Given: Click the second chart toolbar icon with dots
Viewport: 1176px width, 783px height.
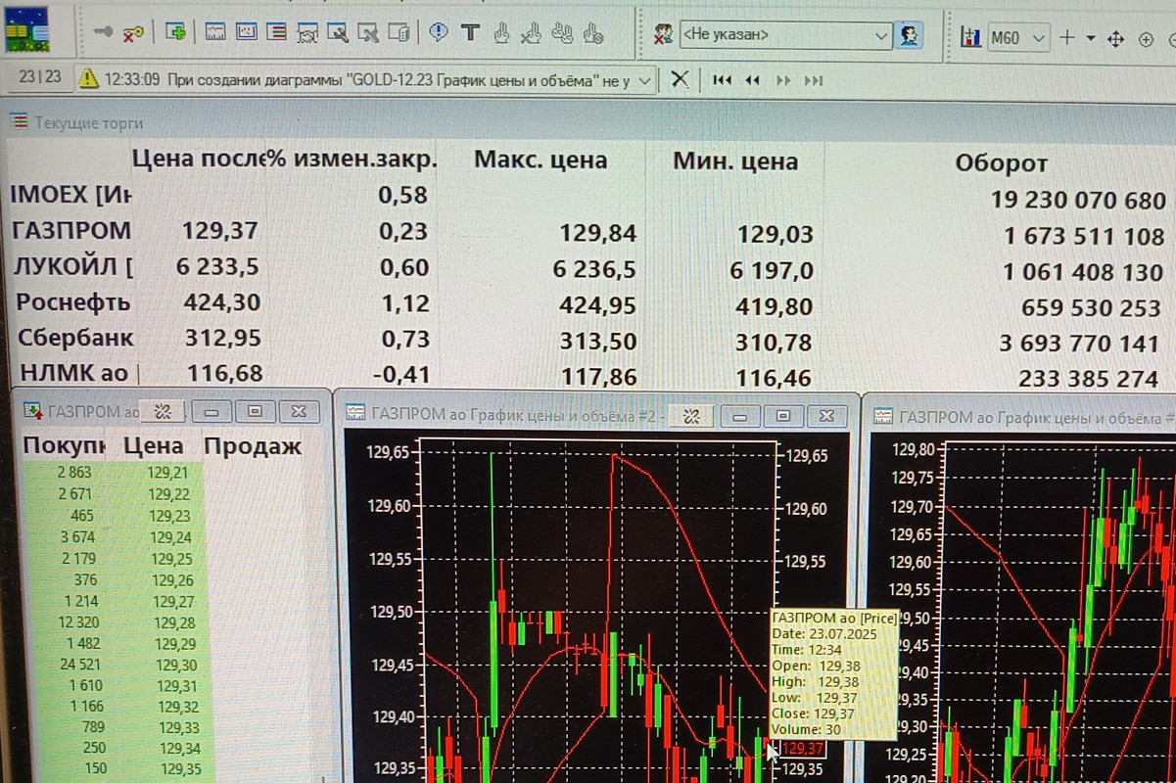Looking at the screenshot, I should [246, 33].
